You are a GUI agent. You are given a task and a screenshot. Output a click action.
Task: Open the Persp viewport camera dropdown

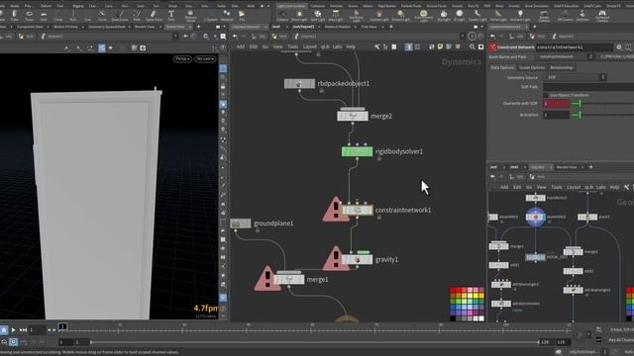tap(182, 59)
